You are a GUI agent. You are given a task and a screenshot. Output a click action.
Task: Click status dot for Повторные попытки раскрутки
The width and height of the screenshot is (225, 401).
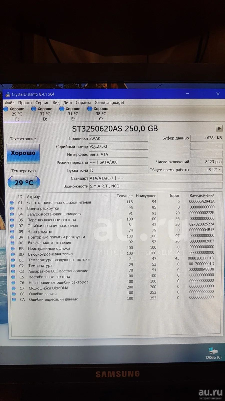(x=12, y=237)
